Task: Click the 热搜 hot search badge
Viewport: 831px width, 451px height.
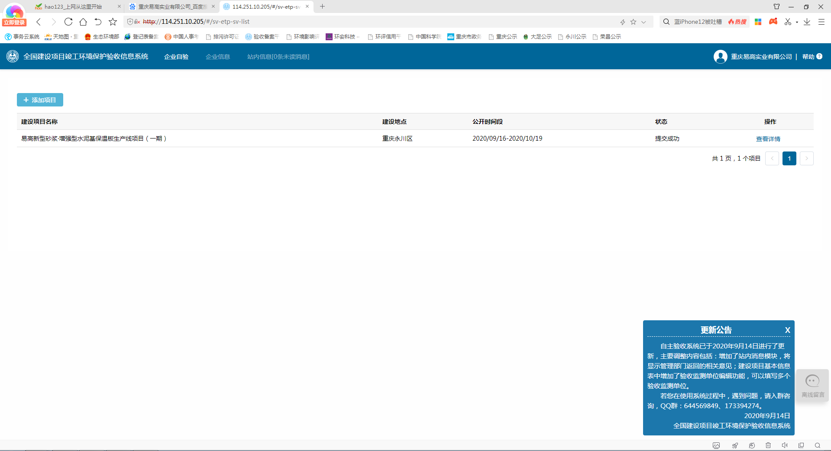Action: coord(737,22)
